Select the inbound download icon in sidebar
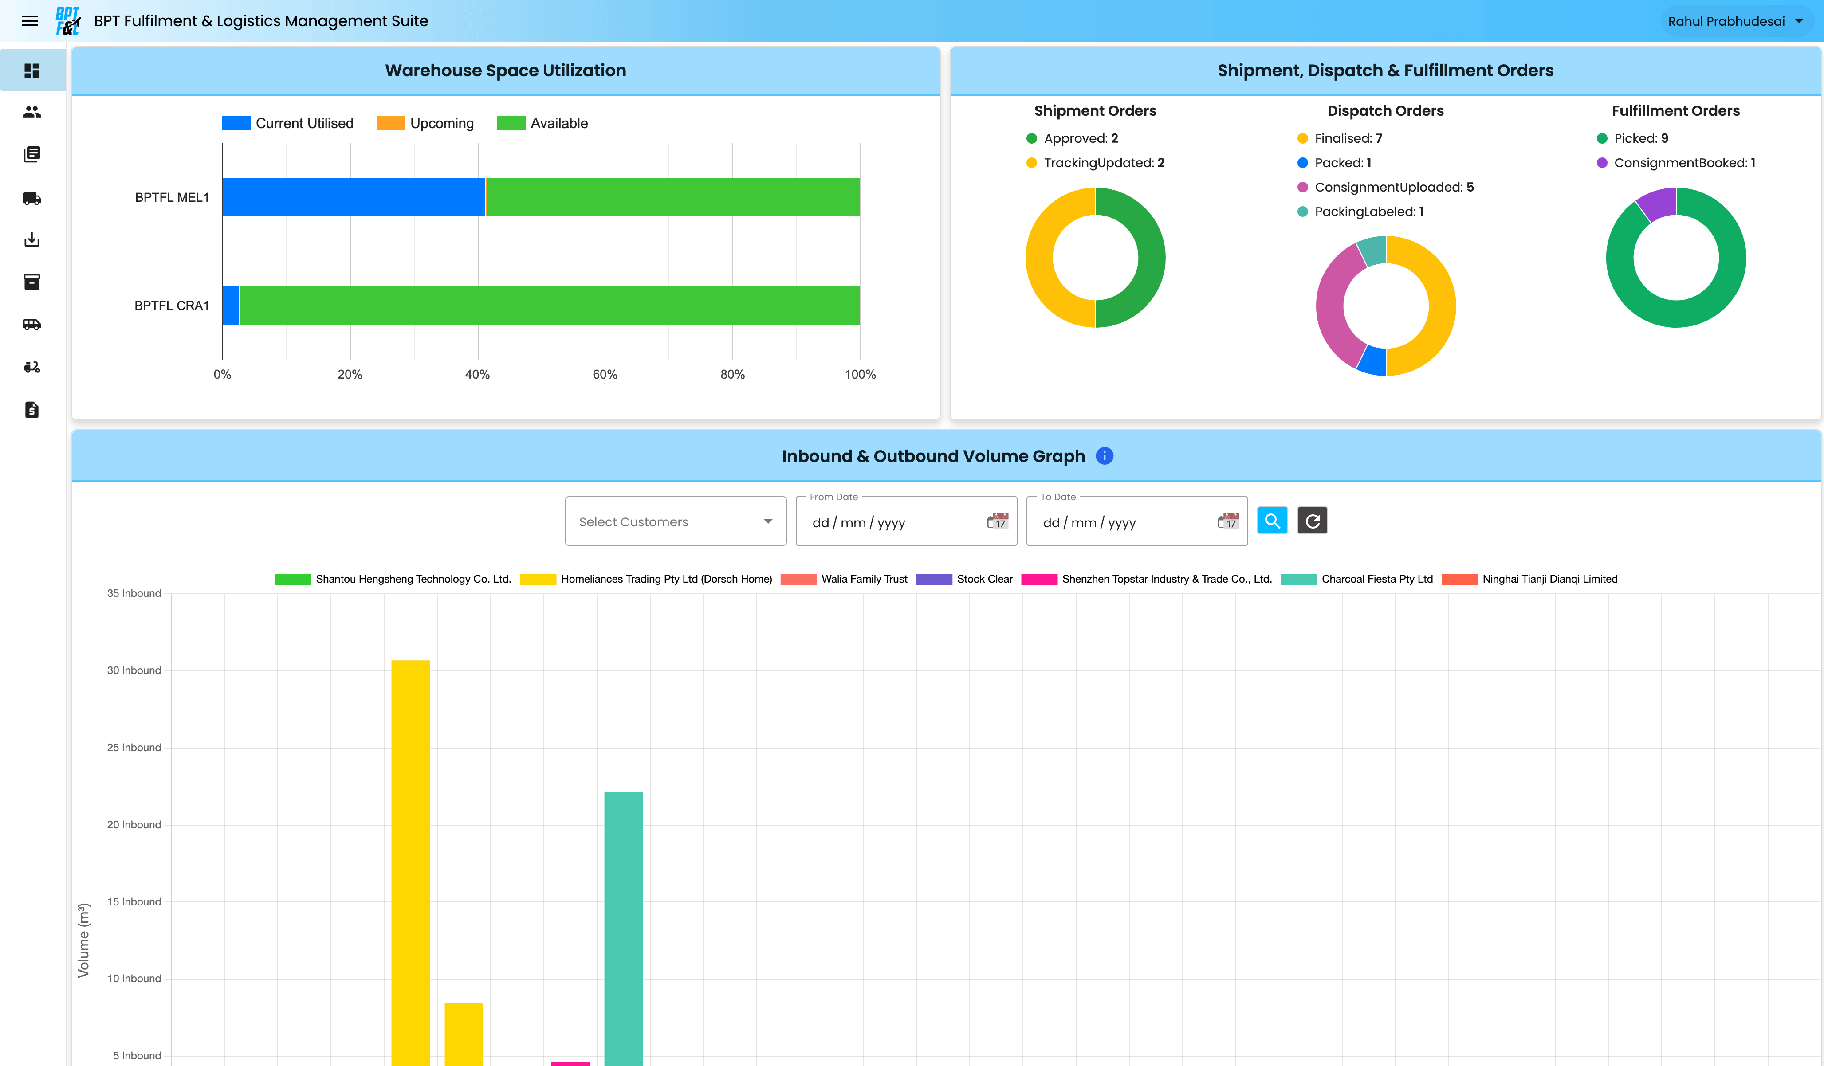The height and width of the screenshot is (1066, 1824). [31, 239]
